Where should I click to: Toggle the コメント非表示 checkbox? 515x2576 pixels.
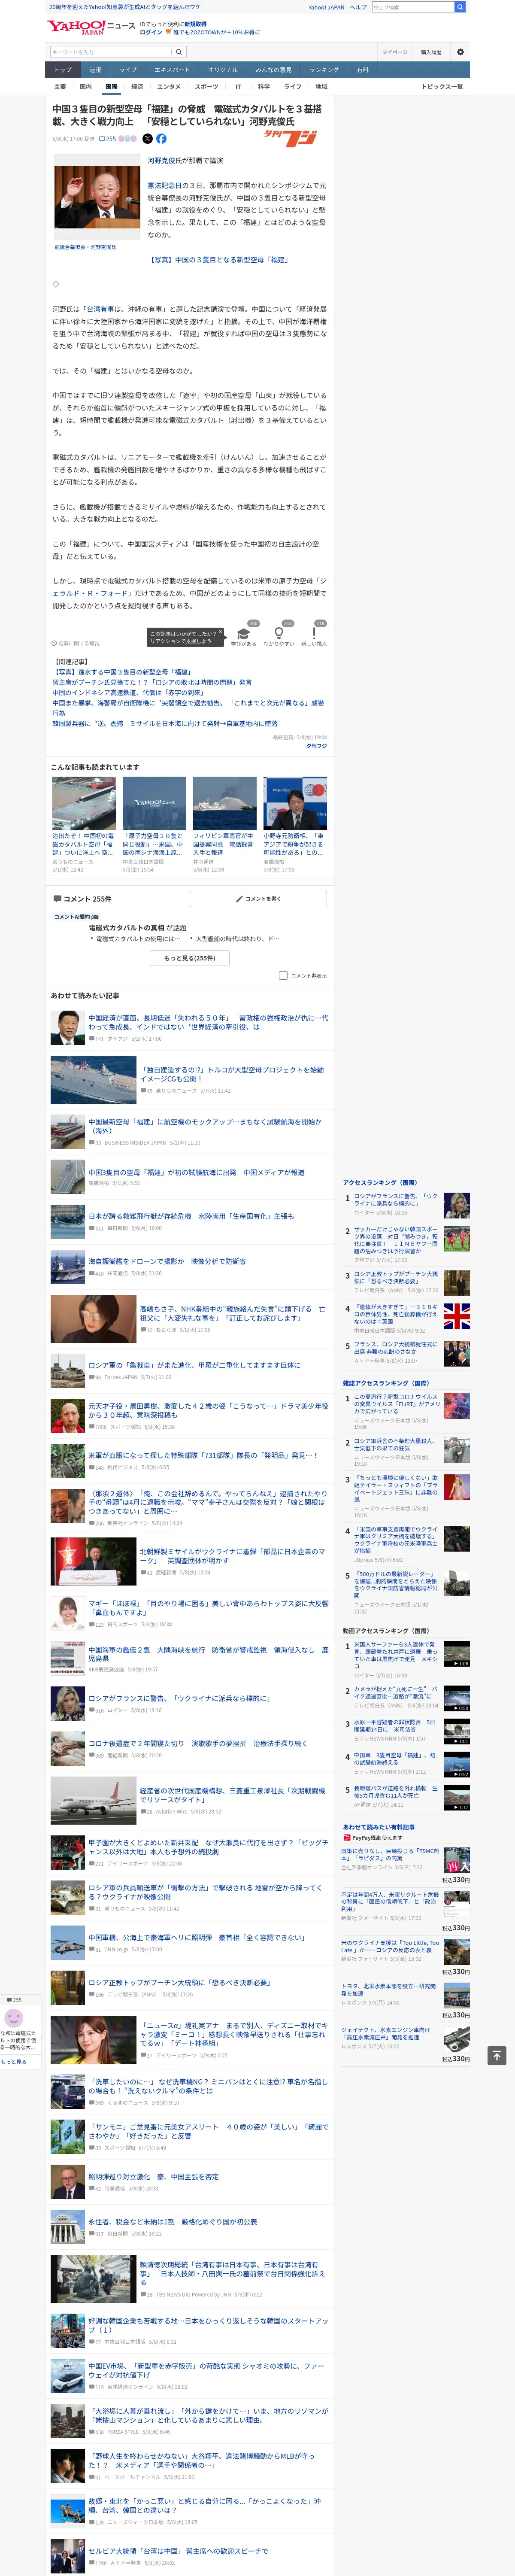pos(283,975)
